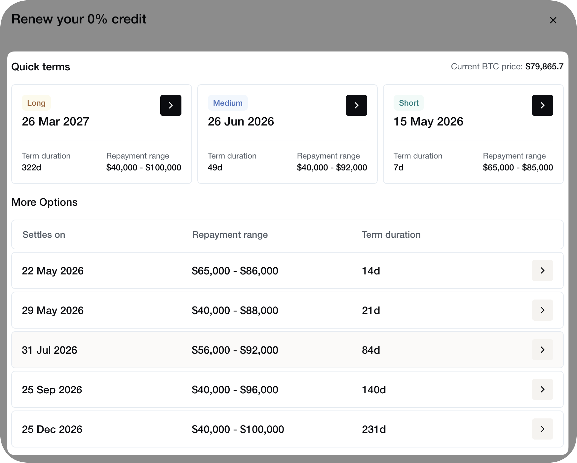Viewport: 577px width, 463px height.
Task: Click the Repayment range column header in More Options
Action: [x=230, y=235]
